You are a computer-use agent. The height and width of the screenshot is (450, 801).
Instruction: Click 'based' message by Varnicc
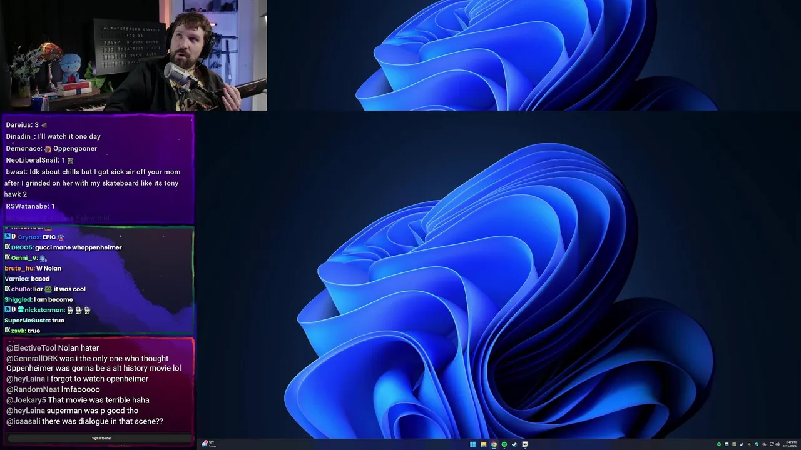point(40,279)
